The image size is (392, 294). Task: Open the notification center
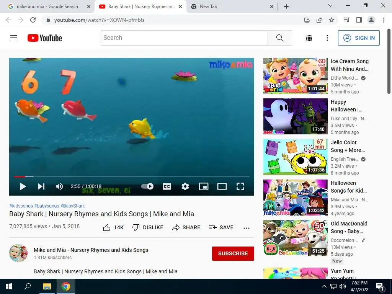click(380, 286)
